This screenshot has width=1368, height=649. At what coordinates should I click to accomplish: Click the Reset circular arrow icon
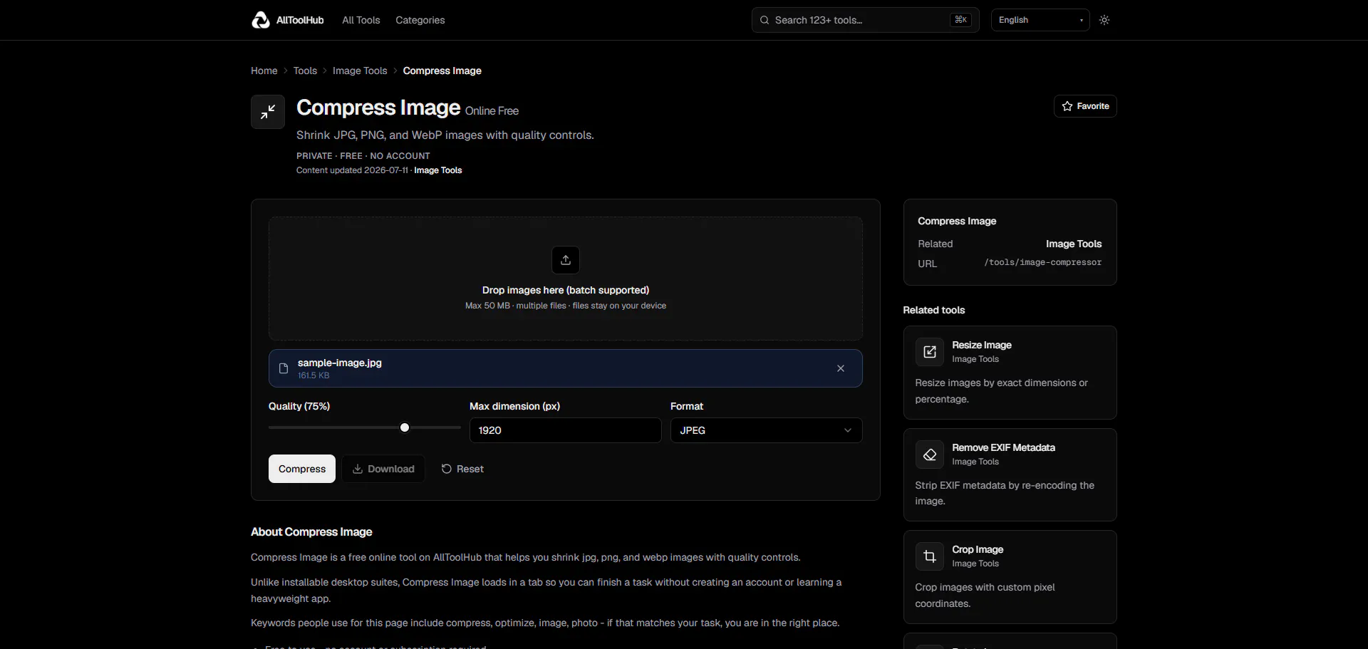[x=447, y=469]
